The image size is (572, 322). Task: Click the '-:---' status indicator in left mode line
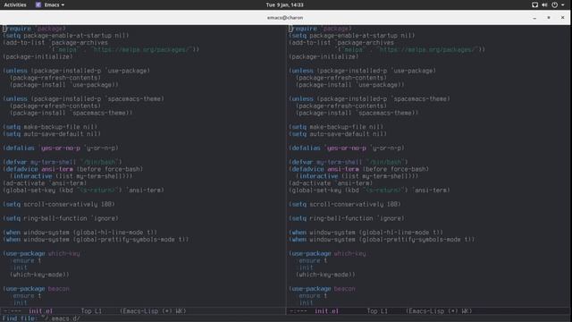[13, 311]
